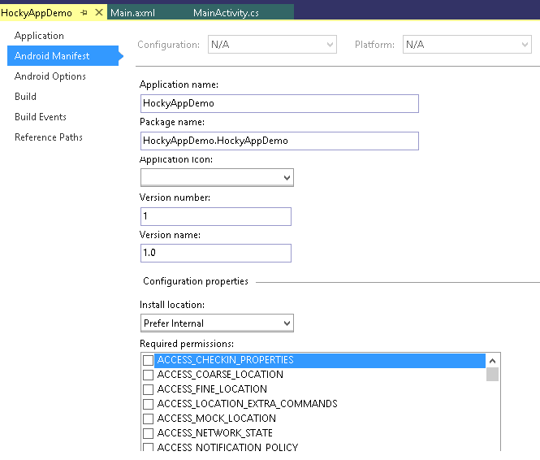Click the Application name field
Viewport: 540px width, 460px height.
(x=279, y=103)
